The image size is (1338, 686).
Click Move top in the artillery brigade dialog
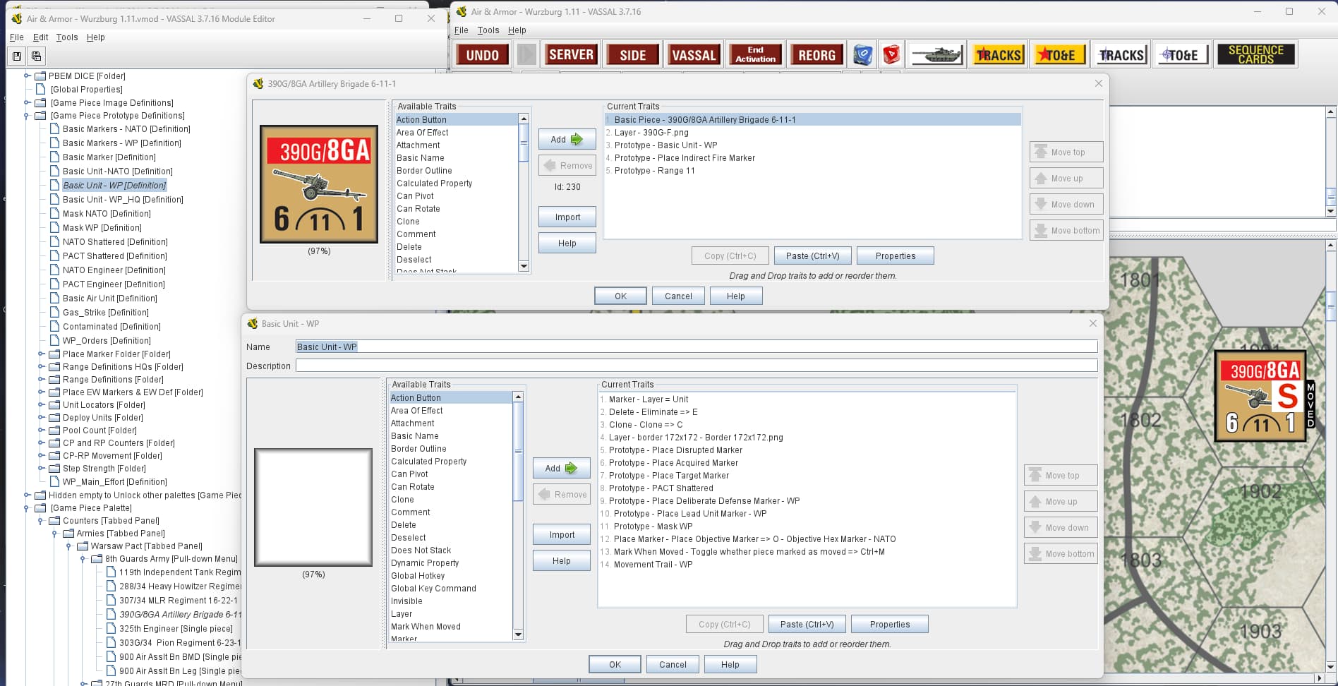(1066, 152)
